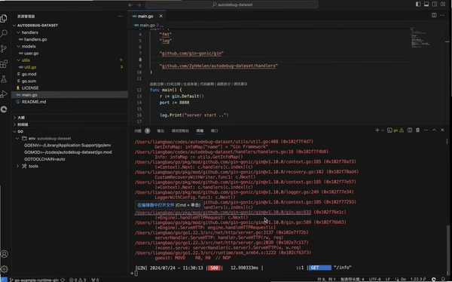Click the terminal warning triangle icon
Viewport: 452px width, 282px height.
pos(402,130)
